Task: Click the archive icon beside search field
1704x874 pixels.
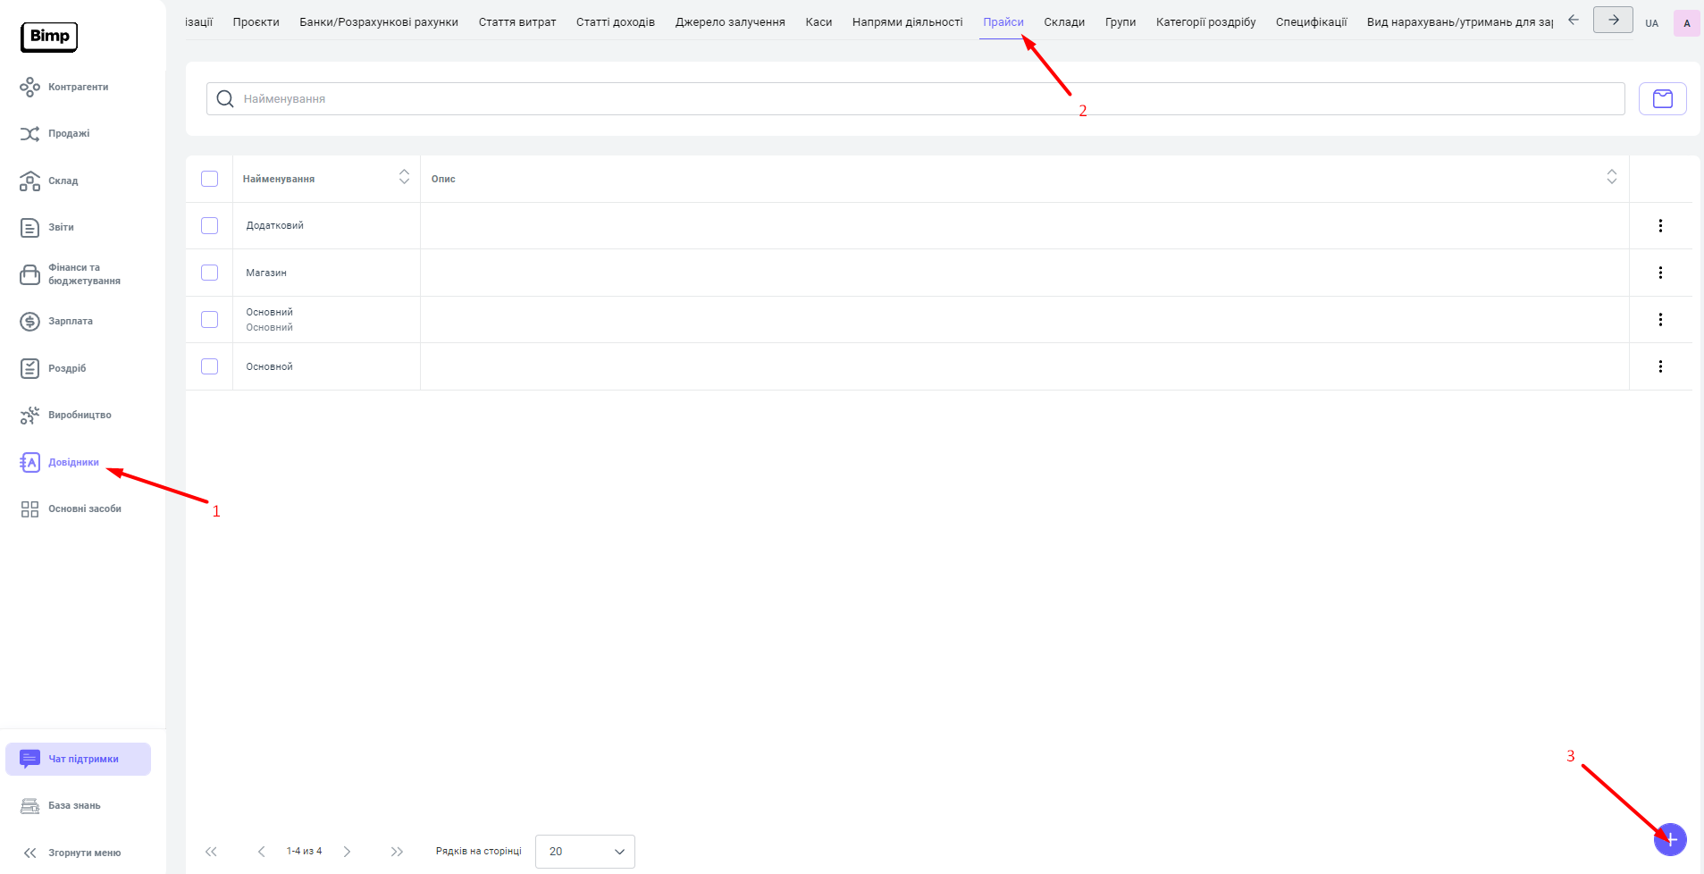Action: pos(1662,99)
